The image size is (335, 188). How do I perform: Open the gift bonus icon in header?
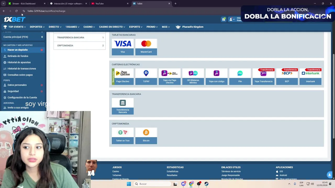[224, 19]
